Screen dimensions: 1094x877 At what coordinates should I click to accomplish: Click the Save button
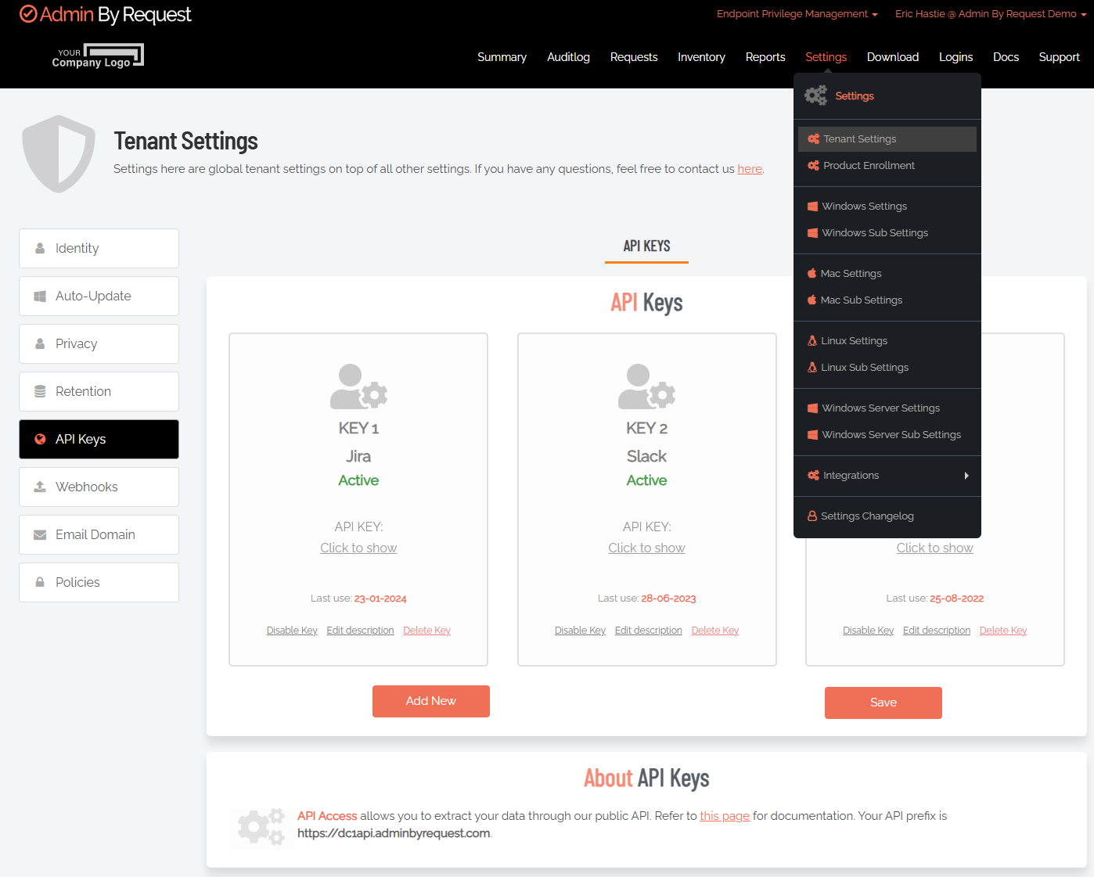[883, 703]
